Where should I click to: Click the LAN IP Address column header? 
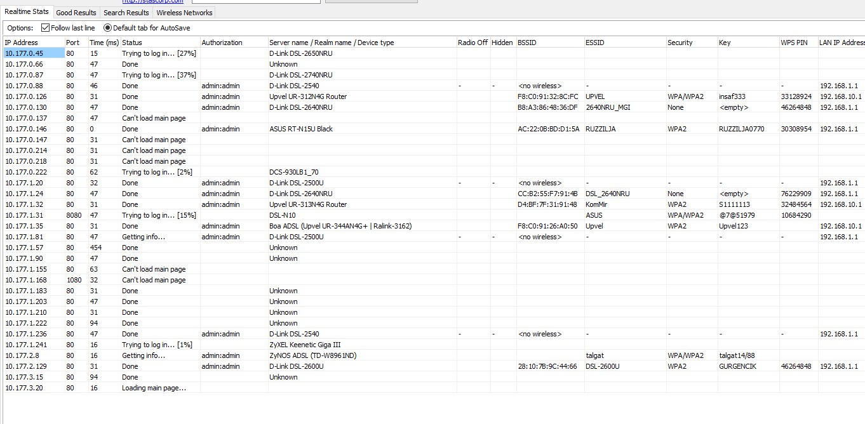[x=841, y=43]
